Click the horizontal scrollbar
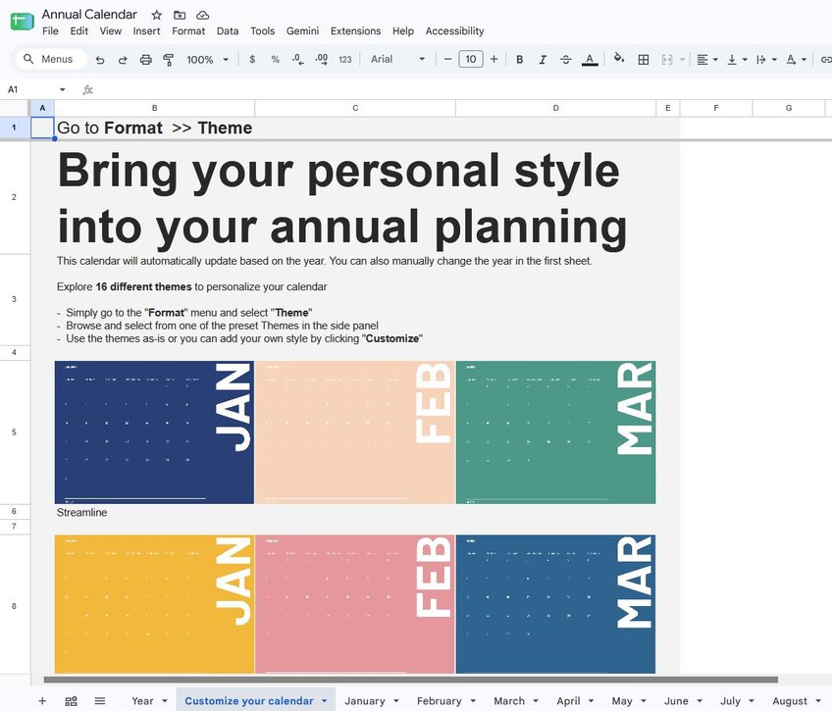Screen dimensions: 832x711 (411, 680)
